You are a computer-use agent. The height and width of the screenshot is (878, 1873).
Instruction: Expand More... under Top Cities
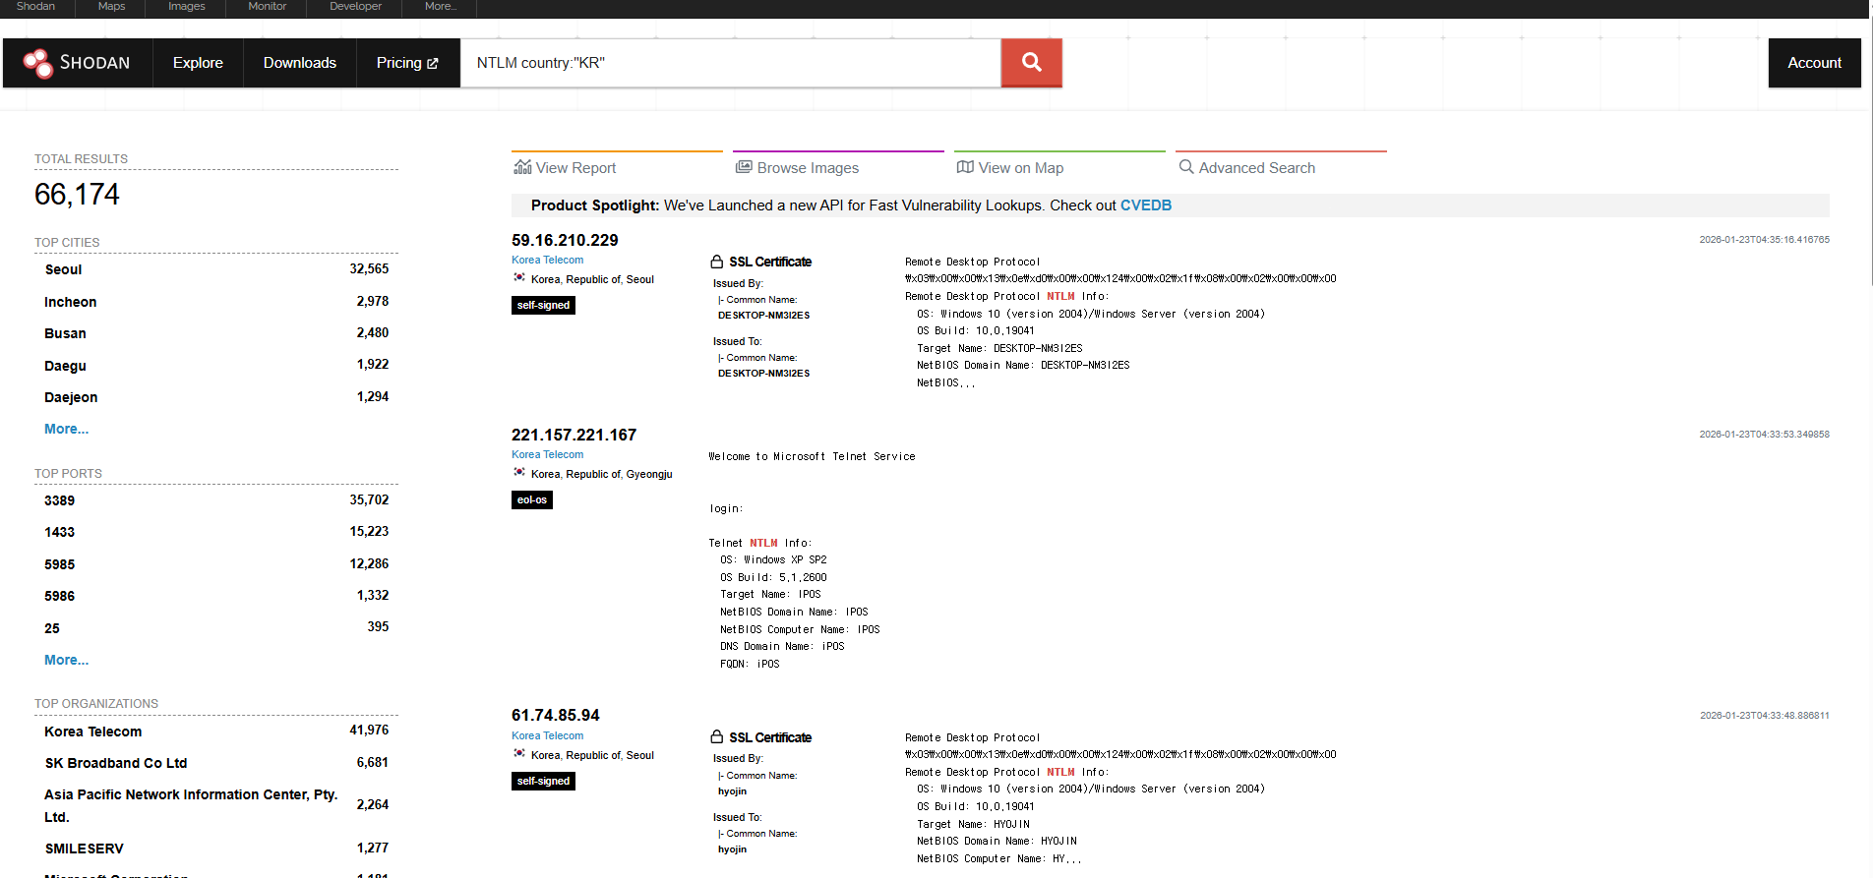66,429
